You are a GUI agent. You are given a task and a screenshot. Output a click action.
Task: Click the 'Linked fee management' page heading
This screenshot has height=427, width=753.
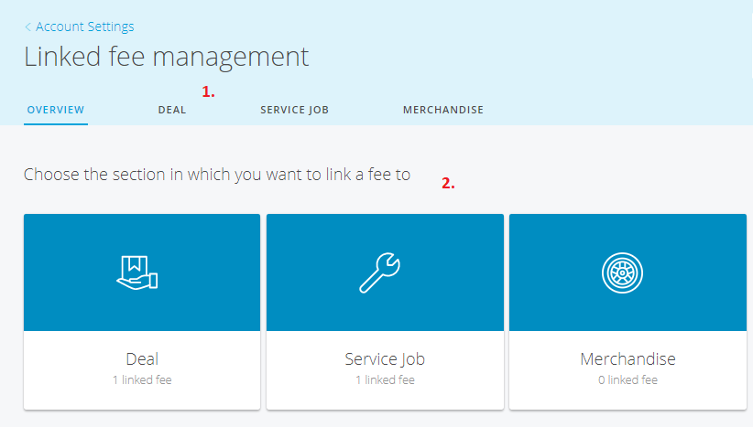tap(166, 57)
